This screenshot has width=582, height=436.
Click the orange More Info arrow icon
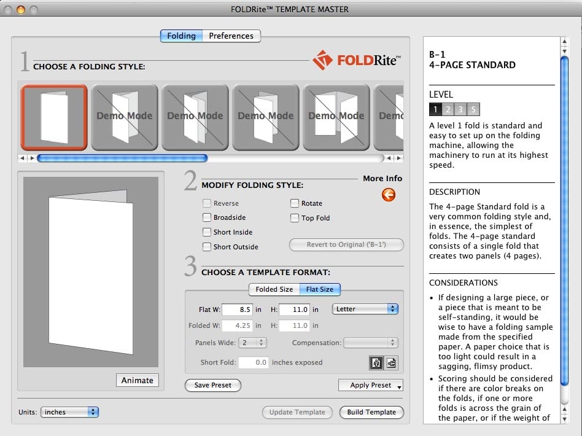388,195
